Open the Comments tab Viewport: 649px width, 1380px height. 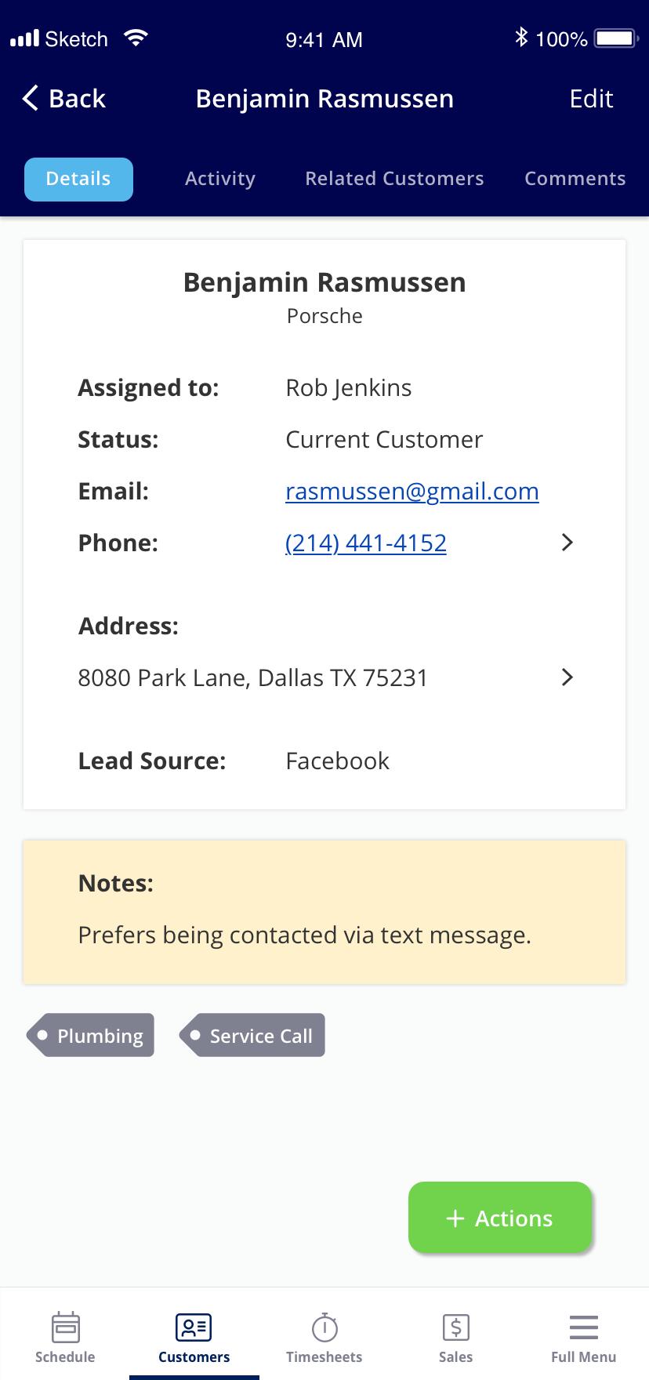pyautogui.click(x=575, y=179)
